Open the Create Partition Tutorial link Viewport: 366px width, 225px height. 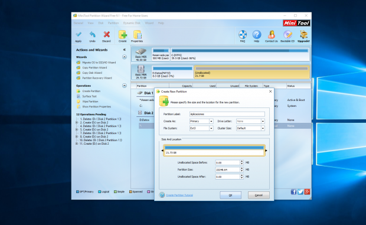179,195
